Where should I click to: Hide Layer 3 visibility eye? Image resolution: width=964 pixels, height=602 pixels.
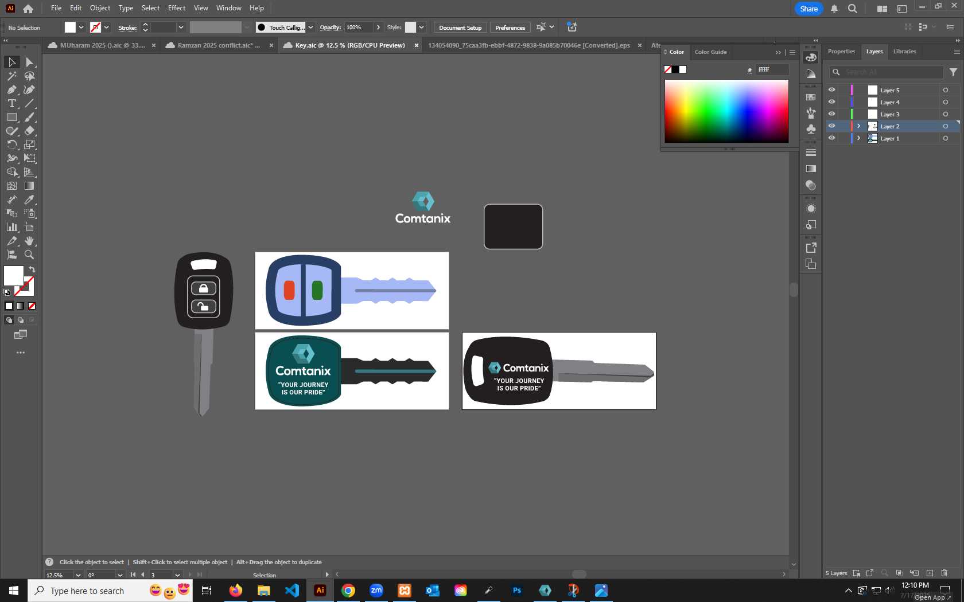(x=831, y=114)
